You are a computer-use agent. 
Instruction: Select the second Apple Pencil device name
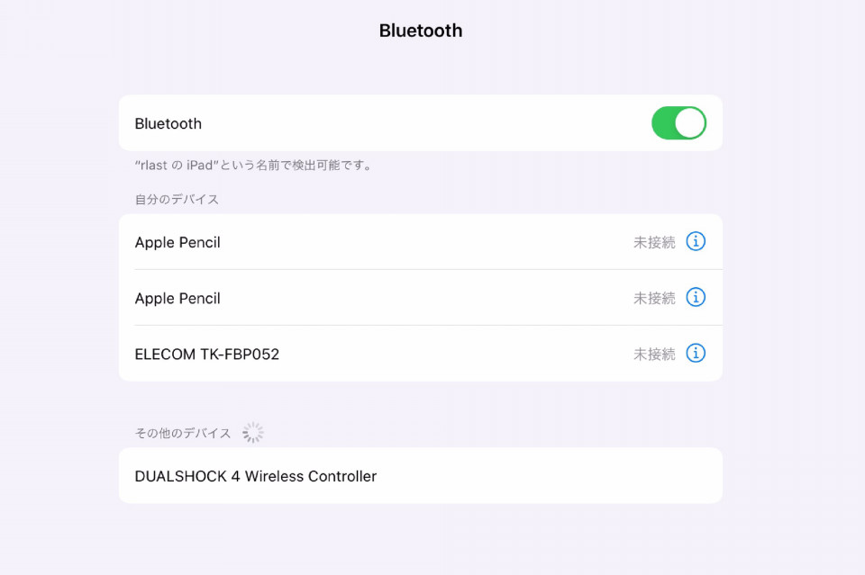[x=178, y=299]
